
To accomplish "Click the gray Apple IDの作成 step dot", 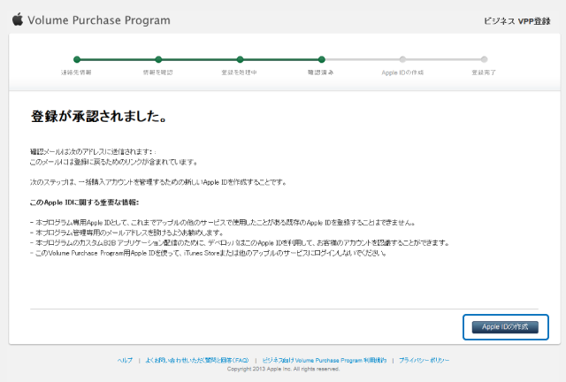I will click(x=403, y=59).
